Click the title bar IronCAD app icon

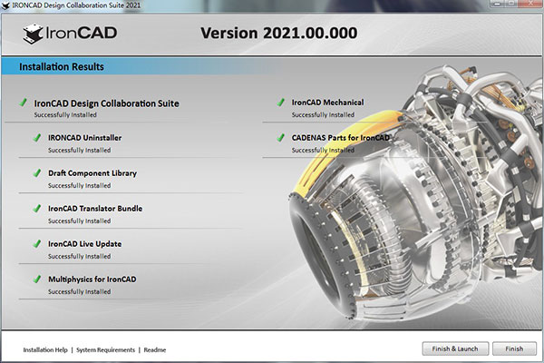click(x=5, y=5)
